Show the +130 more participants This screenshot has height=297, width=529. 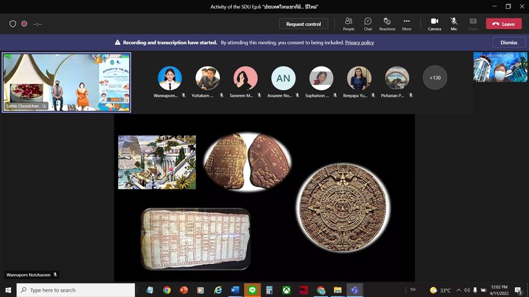point(435,78)
